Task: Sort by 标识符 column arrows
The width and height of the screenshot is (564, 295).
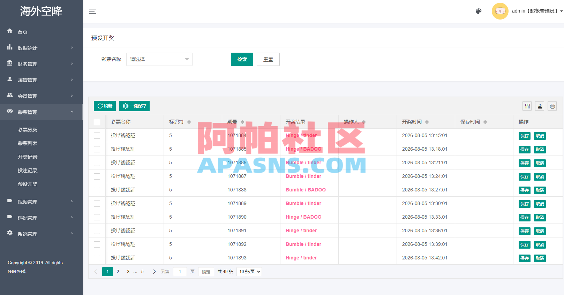Action: (189, 122)
